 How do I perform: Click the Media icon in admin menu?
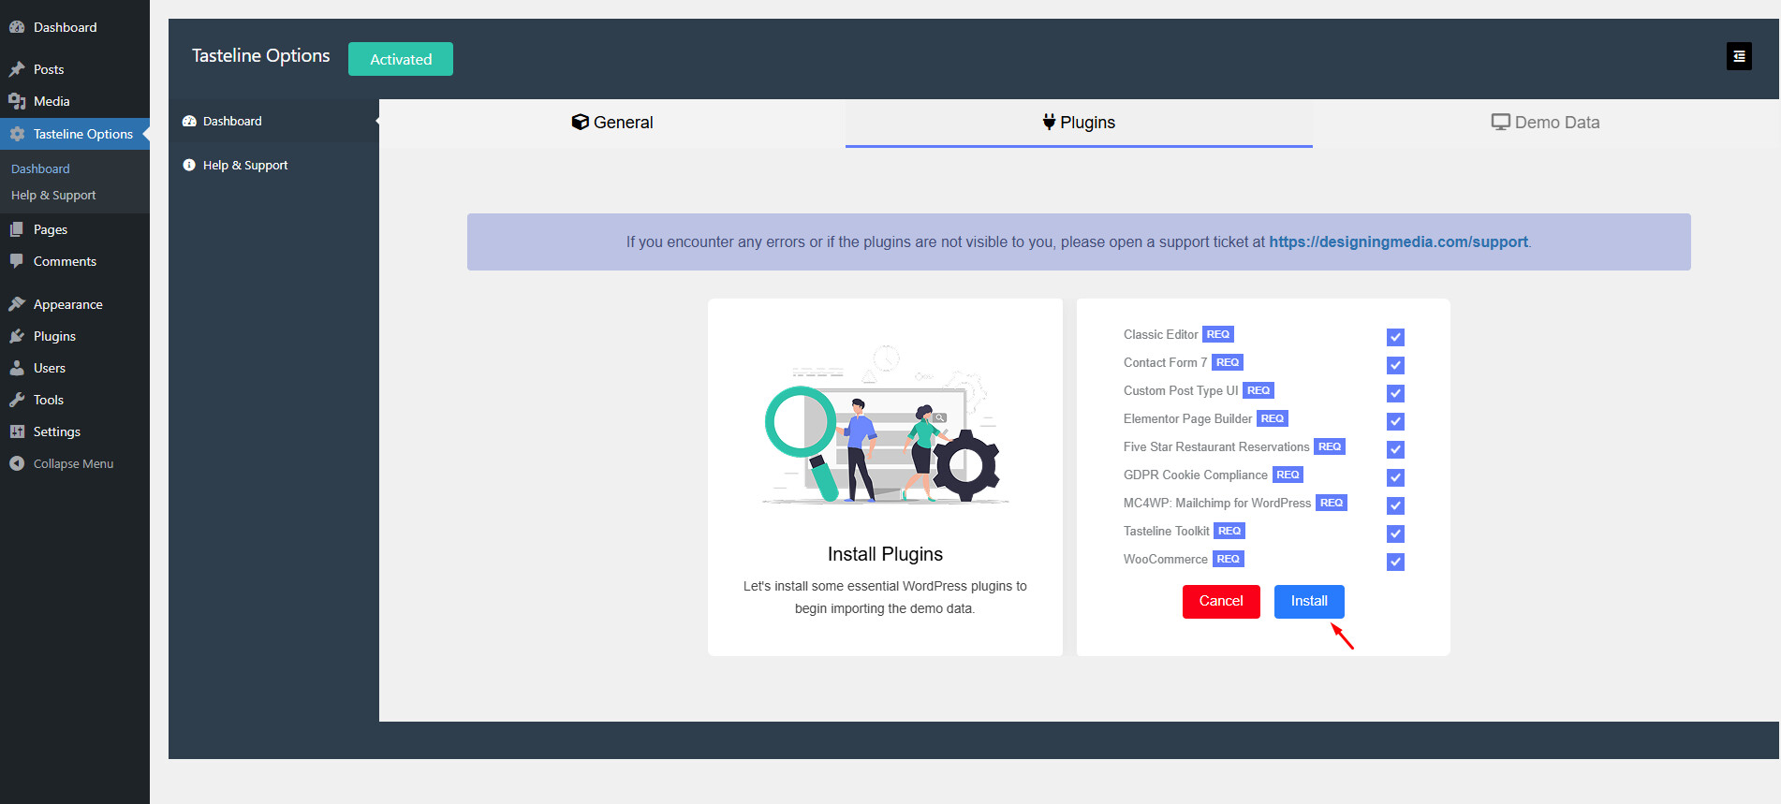tap(17, 101)
